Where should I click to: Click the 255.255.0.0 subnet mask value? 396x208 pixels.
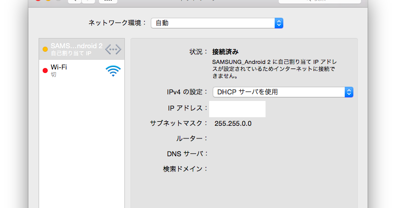[233, 123]
